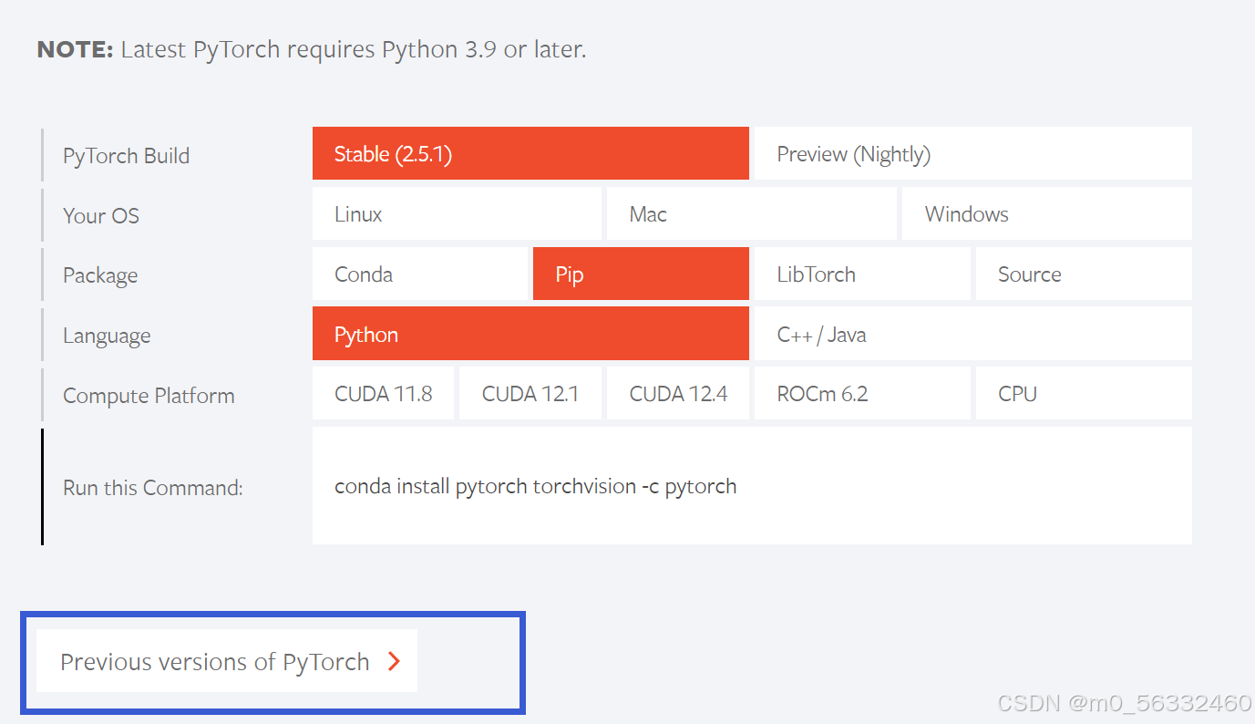
Task: Switch language to C++ / Java
Action: (x=972, y=334)
